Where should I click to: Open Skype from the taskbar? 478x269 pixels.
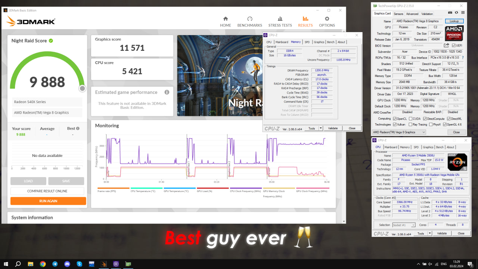(x=80, y=264)
